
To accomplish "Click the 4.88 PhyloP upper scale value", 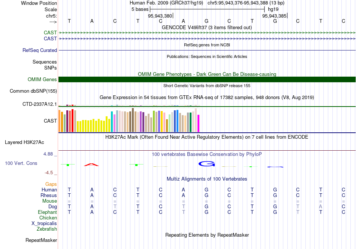I will 48,154.
